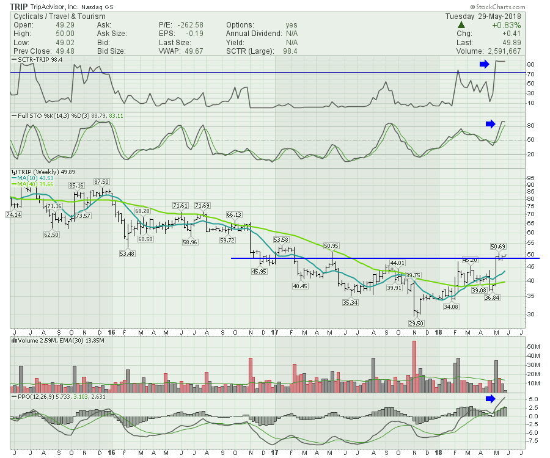
Task: Click the 74.14 price label
Action: (x=13, y=215)
